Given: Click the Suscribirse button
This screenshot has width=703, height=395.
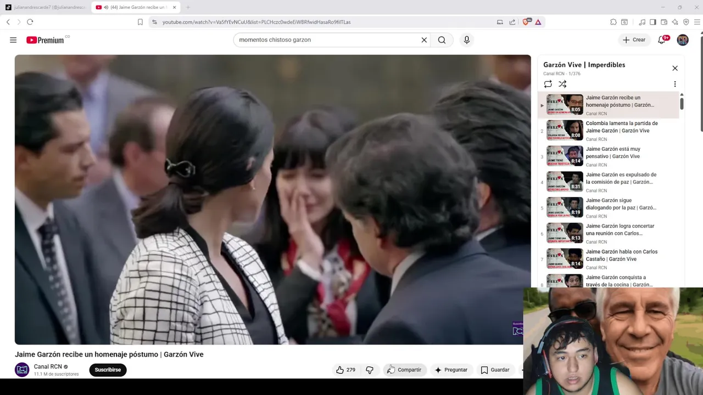Looking at the screenshot, I should click(108, 370).
